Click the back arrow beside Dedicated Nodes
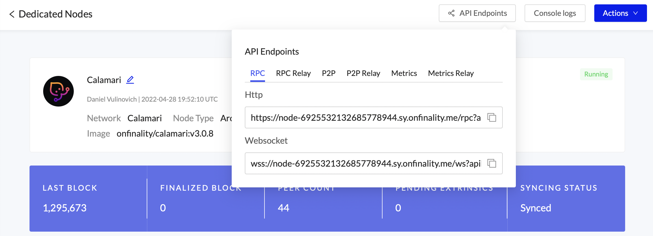The width and height of the screenshot is (653, 236). point(12,14)
